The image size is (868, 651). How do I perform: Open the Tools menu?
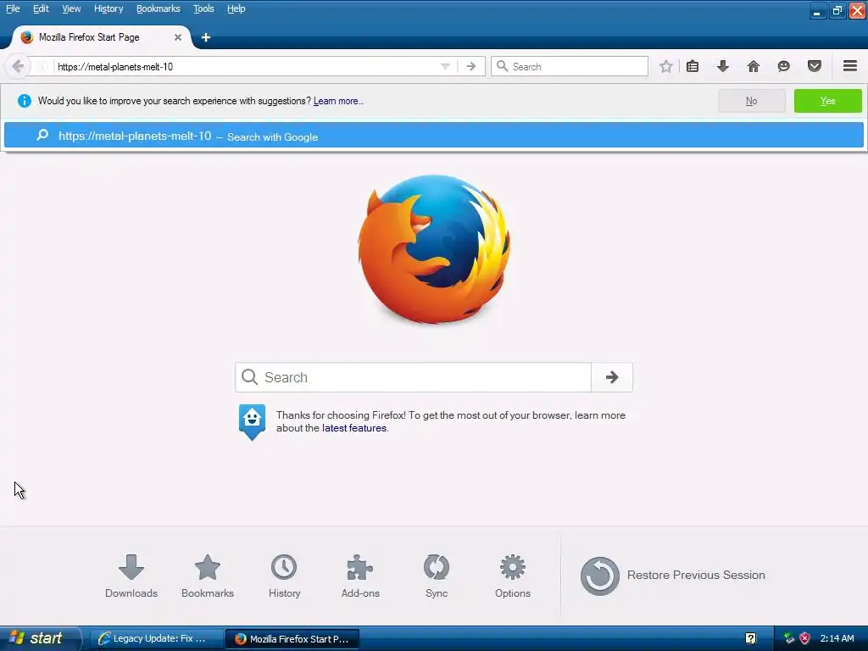[203, 8]
